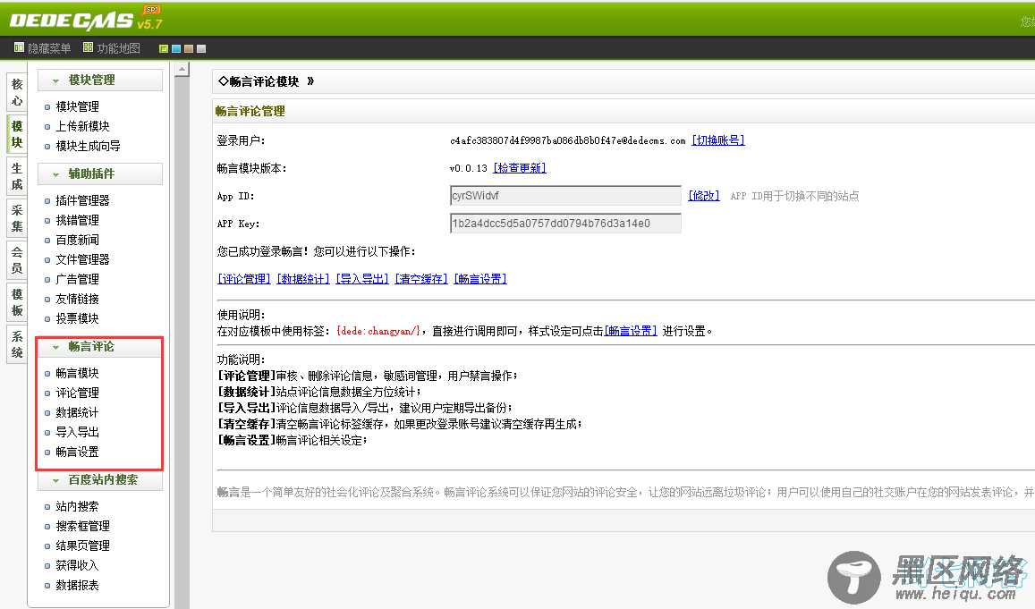Collapse the 百度站内搜索 menu section
Screen dimensions: 1035x609
coord(99,479)
